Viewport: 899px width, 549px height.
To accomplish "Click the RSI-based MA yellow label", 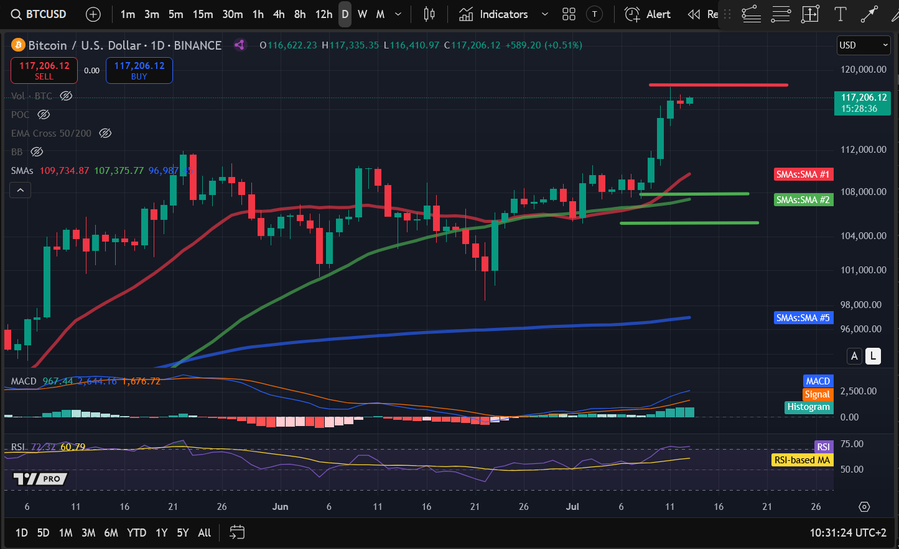I will 803,460.
